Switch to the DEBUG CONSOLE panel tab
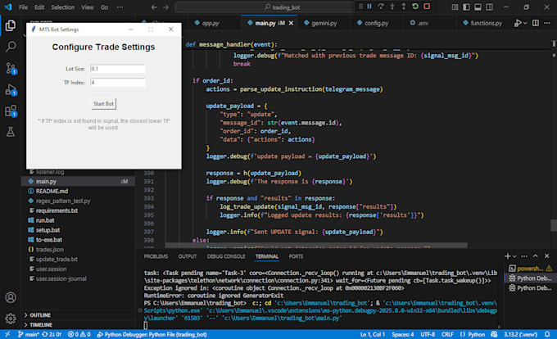557x339 pixels. [226, 256]
